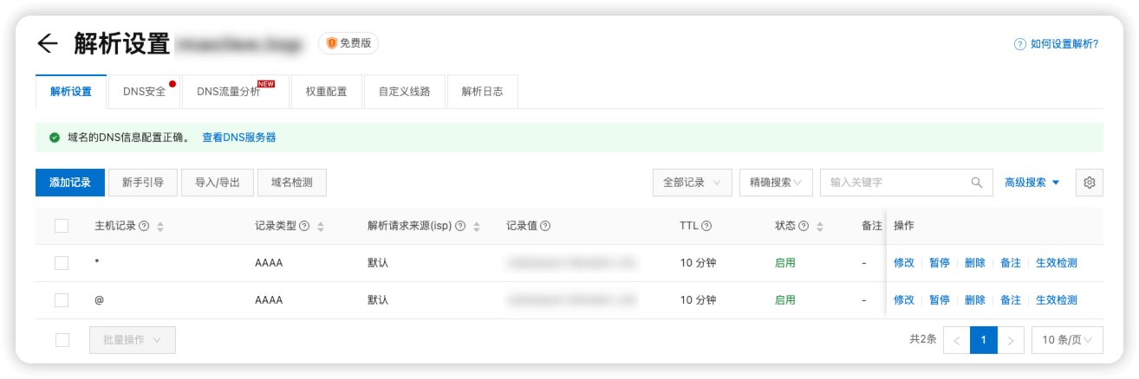
Task: Click the search magnifier icon
Action: [977, 183]
